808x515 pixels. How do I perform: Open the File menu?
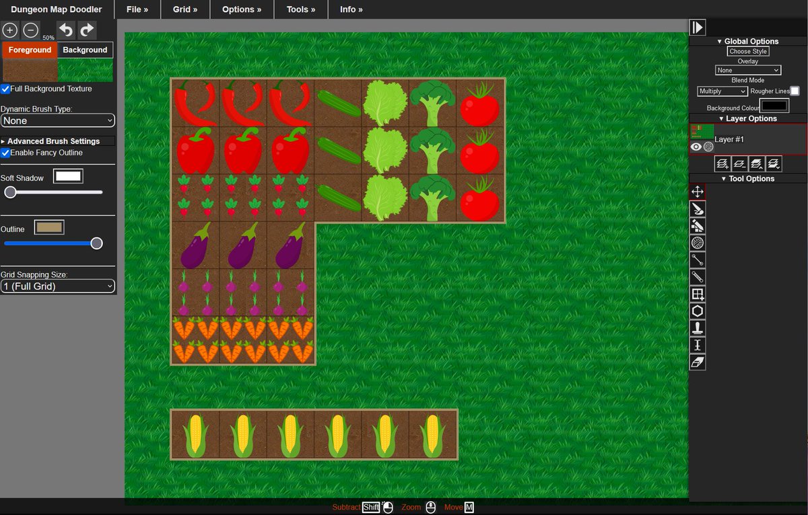137,9
